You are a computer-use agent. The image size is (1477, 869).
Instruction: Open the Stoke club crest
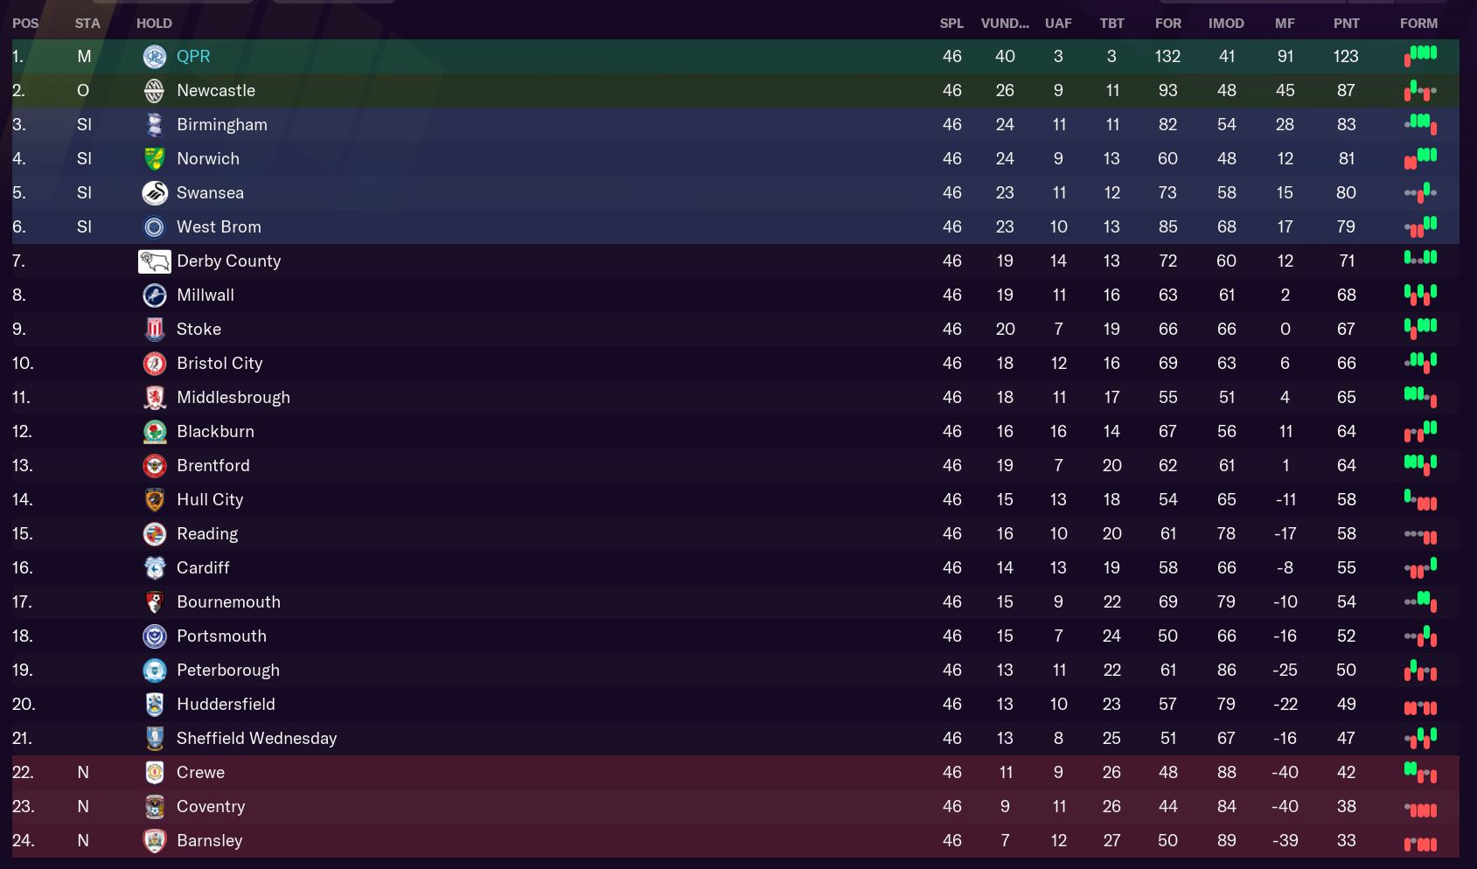pos(155,330)
